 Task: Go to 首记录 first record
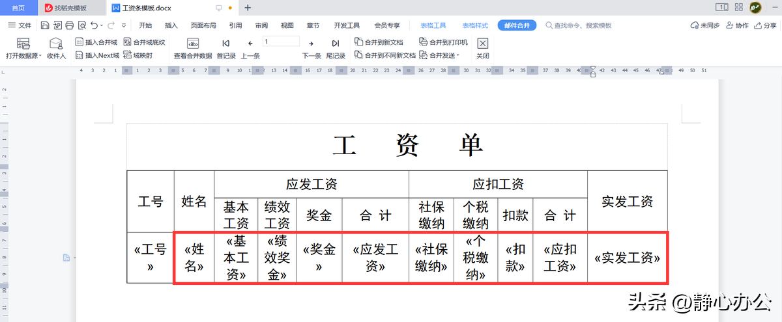pos(226,49)
